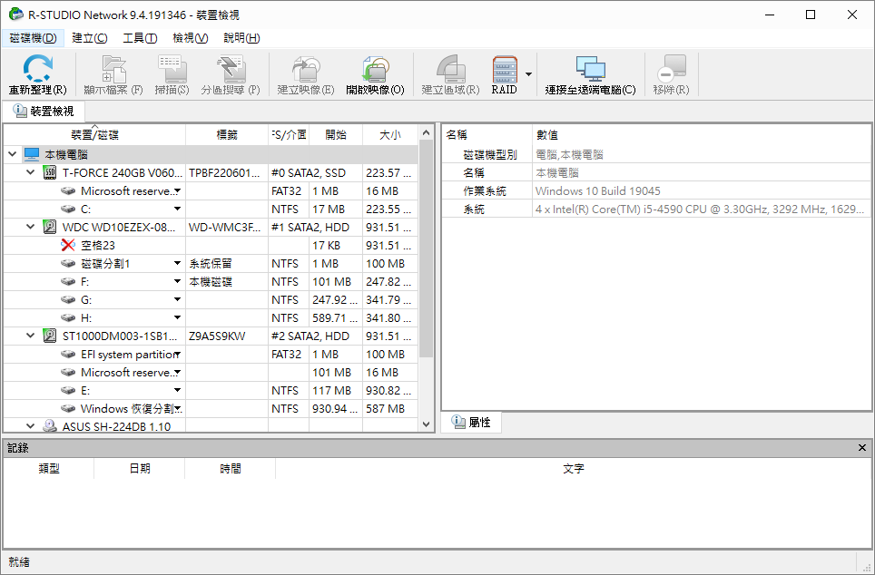Click the EFI system partition disk icon
Screen dimensions: 875x575
point(68,354)
